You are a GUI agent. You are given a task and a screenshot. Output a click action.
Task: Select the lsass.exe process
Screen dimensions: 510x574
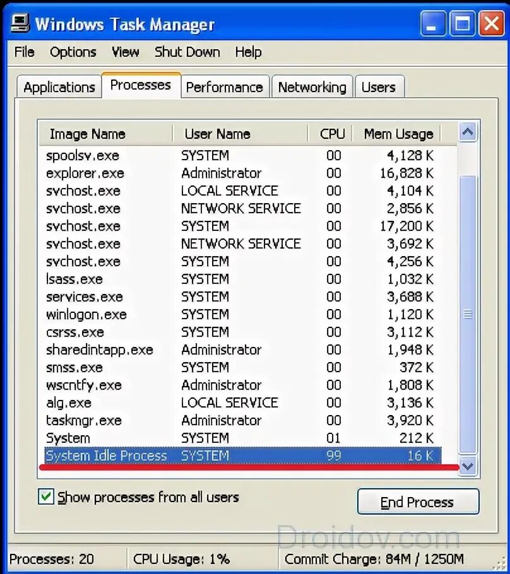pos(240,279)
